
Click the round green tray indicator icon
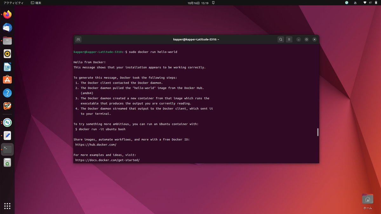pos(347,3)
